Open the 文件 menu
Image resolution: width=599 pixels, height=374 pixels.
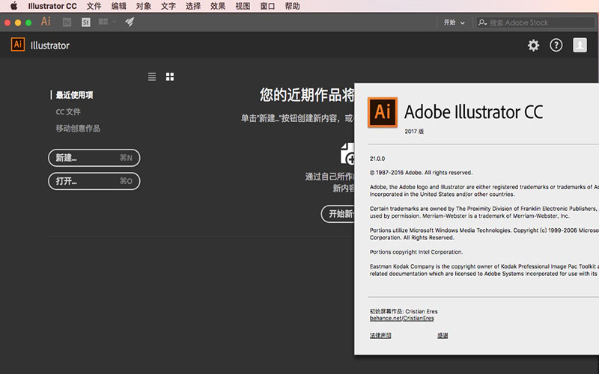(x=94, y=6)
